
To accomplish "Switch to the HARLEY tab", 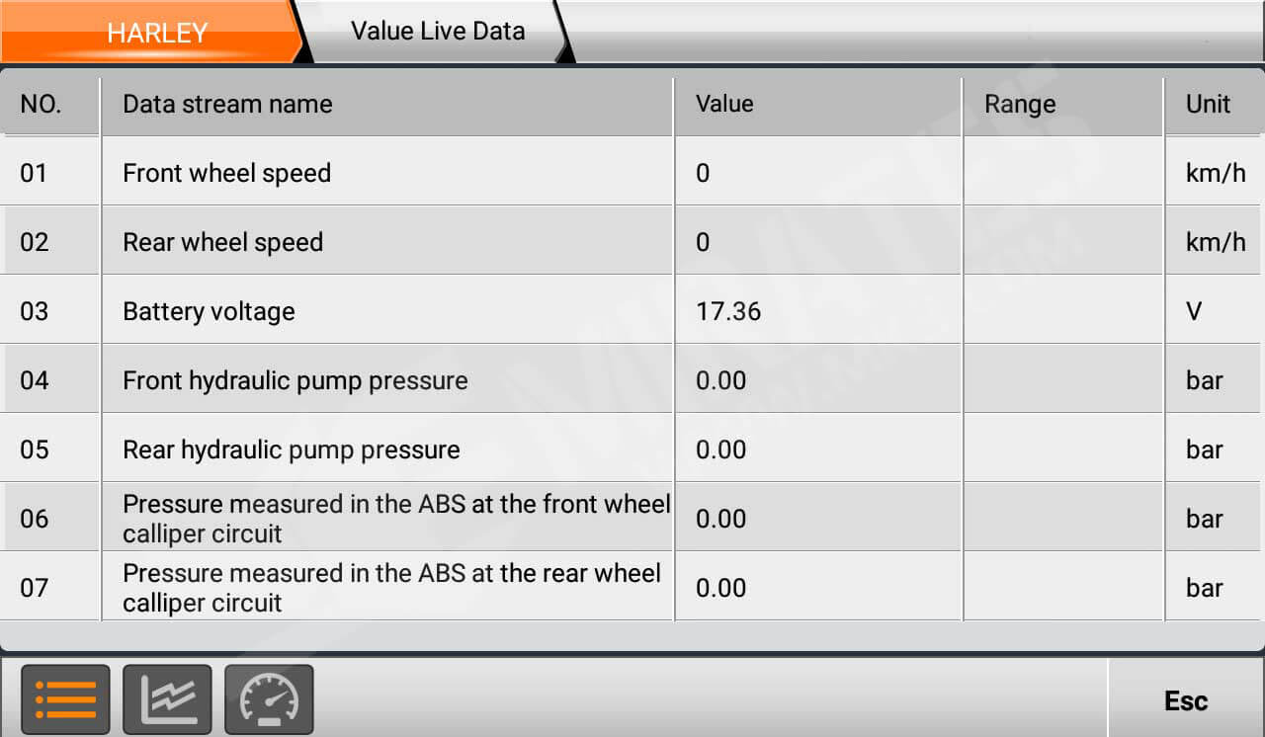I will (x=158, y=31).
